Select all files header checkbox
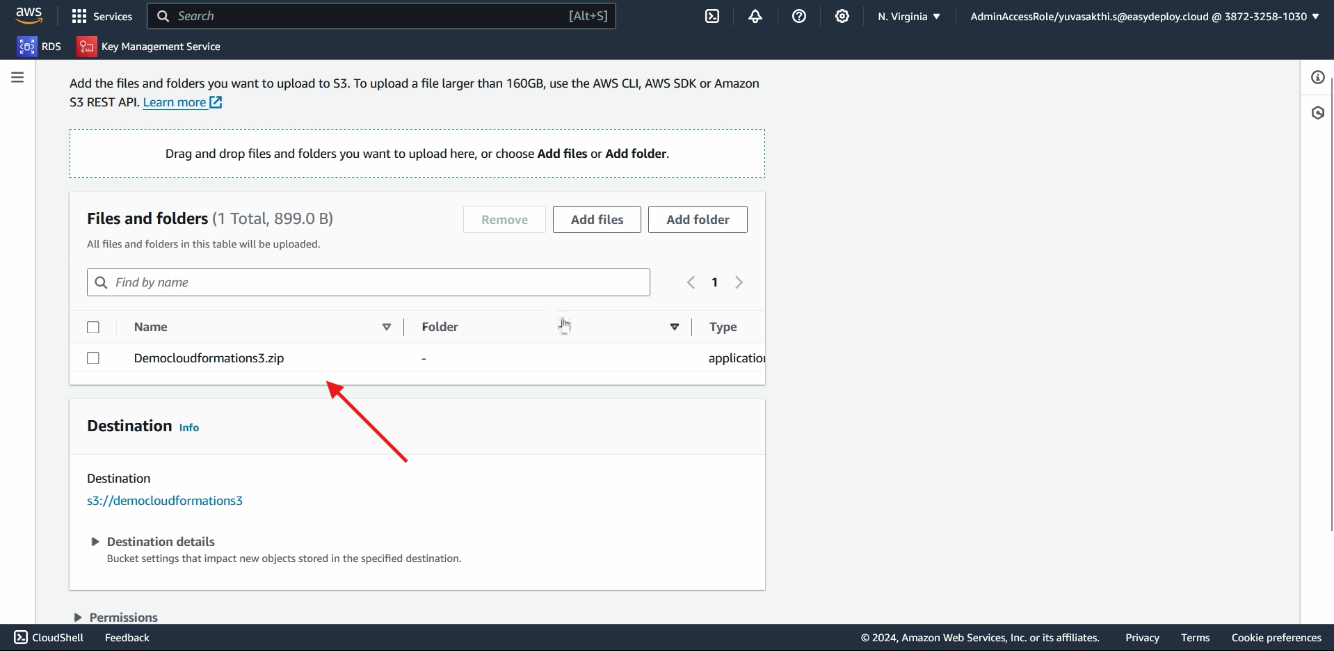Screen dimensions: 1334x651 93,327
